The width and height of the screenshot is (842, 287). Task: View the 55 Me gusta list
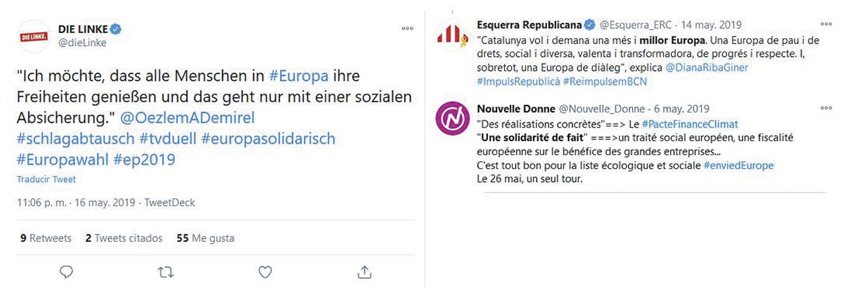(205, 238)
